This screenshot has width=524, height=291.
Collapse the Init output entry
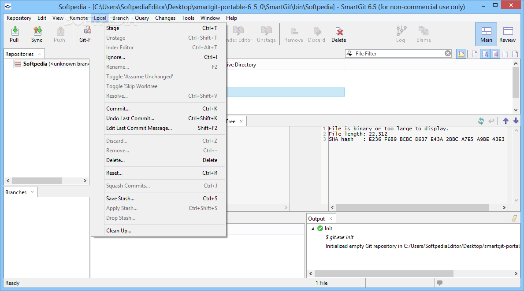tap(313, 228)
